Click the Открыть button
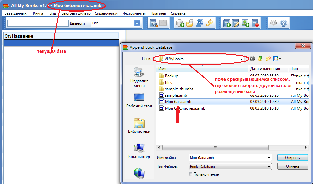 click(x=293, y=158)
